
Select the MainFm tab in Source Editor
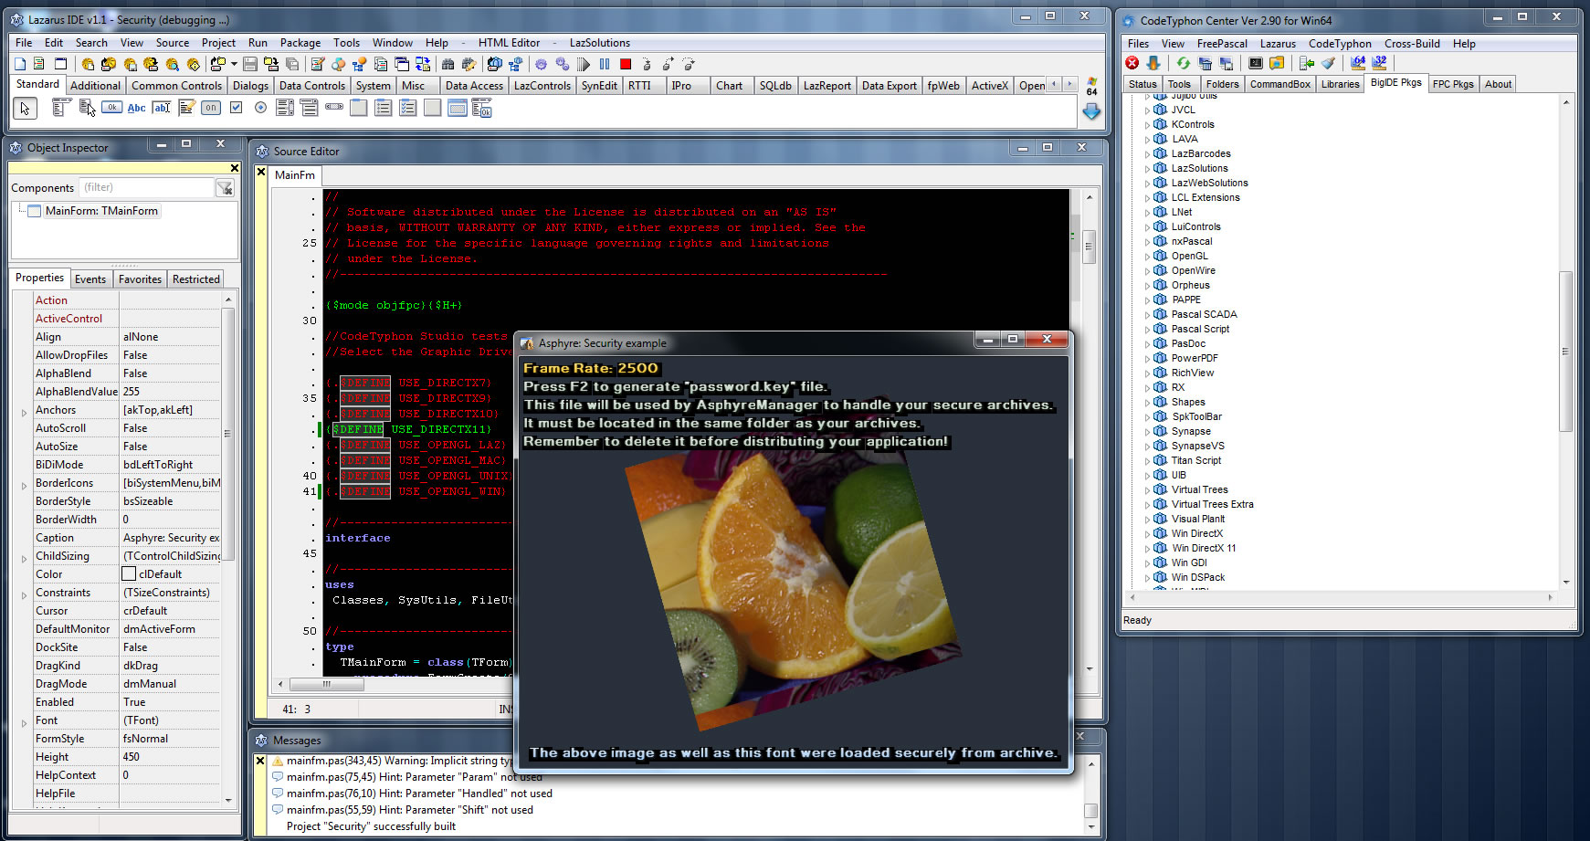[x=295, y=175]
